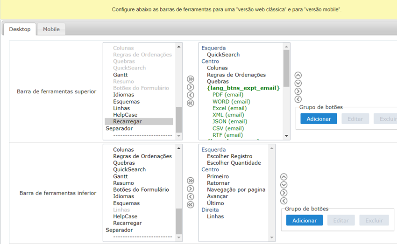The image size is (397, 244).
Task: Select Escolher Quantidade in inferior selected list
Action: coord(234,163)
